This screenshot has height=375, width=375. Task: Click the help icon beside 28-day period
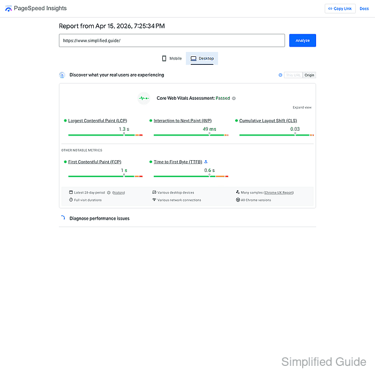click(x=109, y=192)
